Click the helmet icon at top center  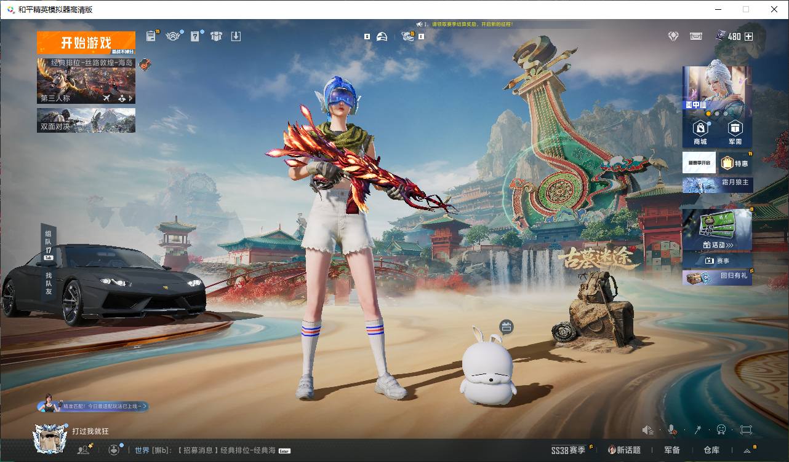[382, 36]
